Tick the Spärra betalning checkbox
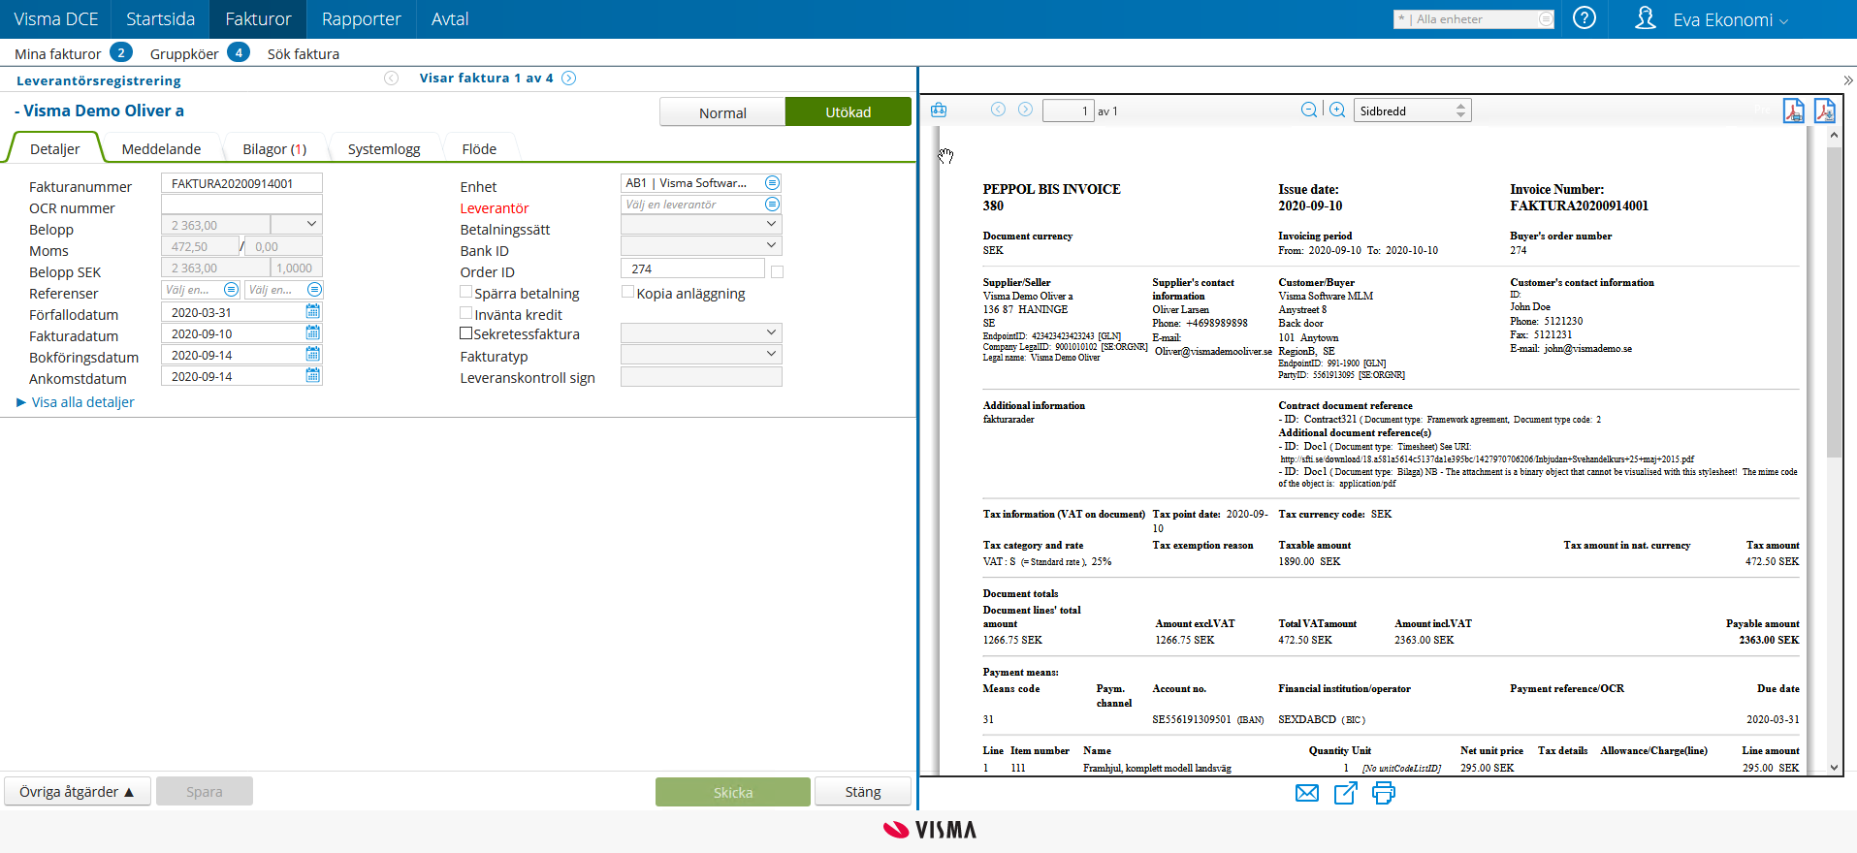The height and width of the screenshot is (853, 1857). click(466, 292)
